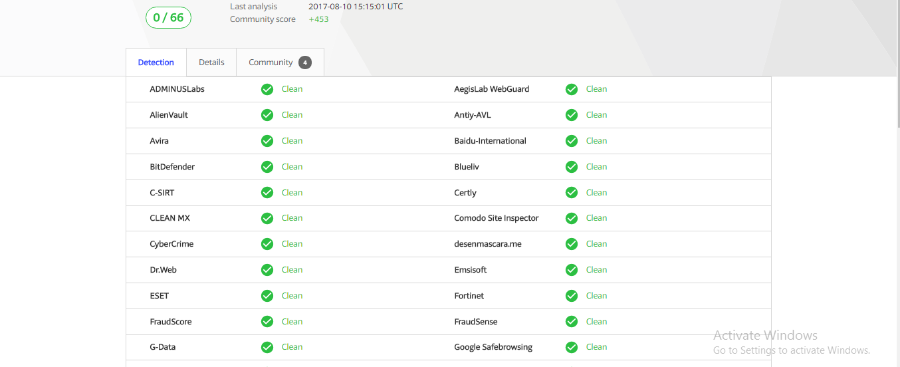The height and width of the screenshot is (367, 900).
Task: Select the Dr.Web engine name
Action: [164, 270]
